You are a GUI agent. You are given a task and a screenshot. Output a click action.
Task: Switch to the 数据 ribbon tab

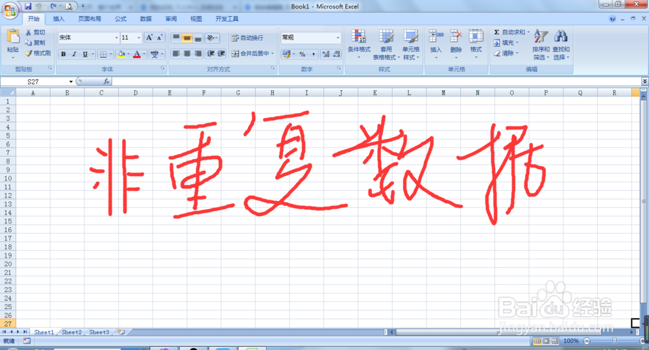point(145,19)
